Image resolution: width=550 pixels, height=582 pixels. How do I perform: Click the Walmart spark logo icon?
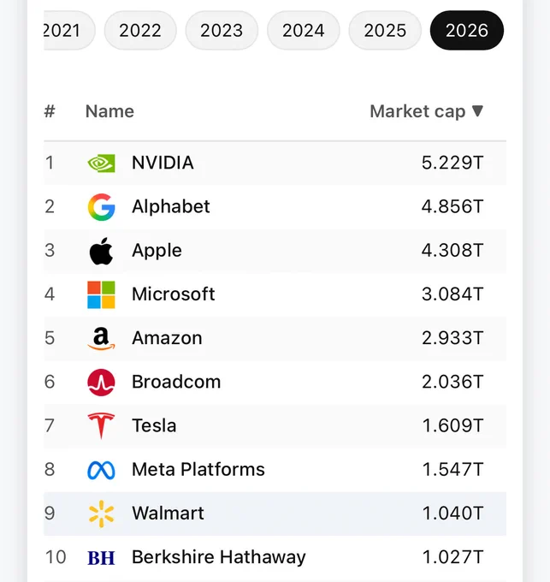101,514
